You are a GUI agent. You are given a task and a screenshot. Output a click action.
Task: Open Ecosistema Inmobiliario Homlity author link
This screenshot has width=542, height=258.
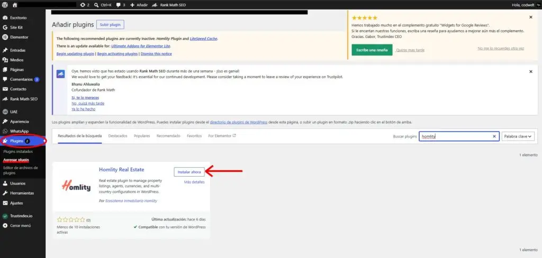131,201
